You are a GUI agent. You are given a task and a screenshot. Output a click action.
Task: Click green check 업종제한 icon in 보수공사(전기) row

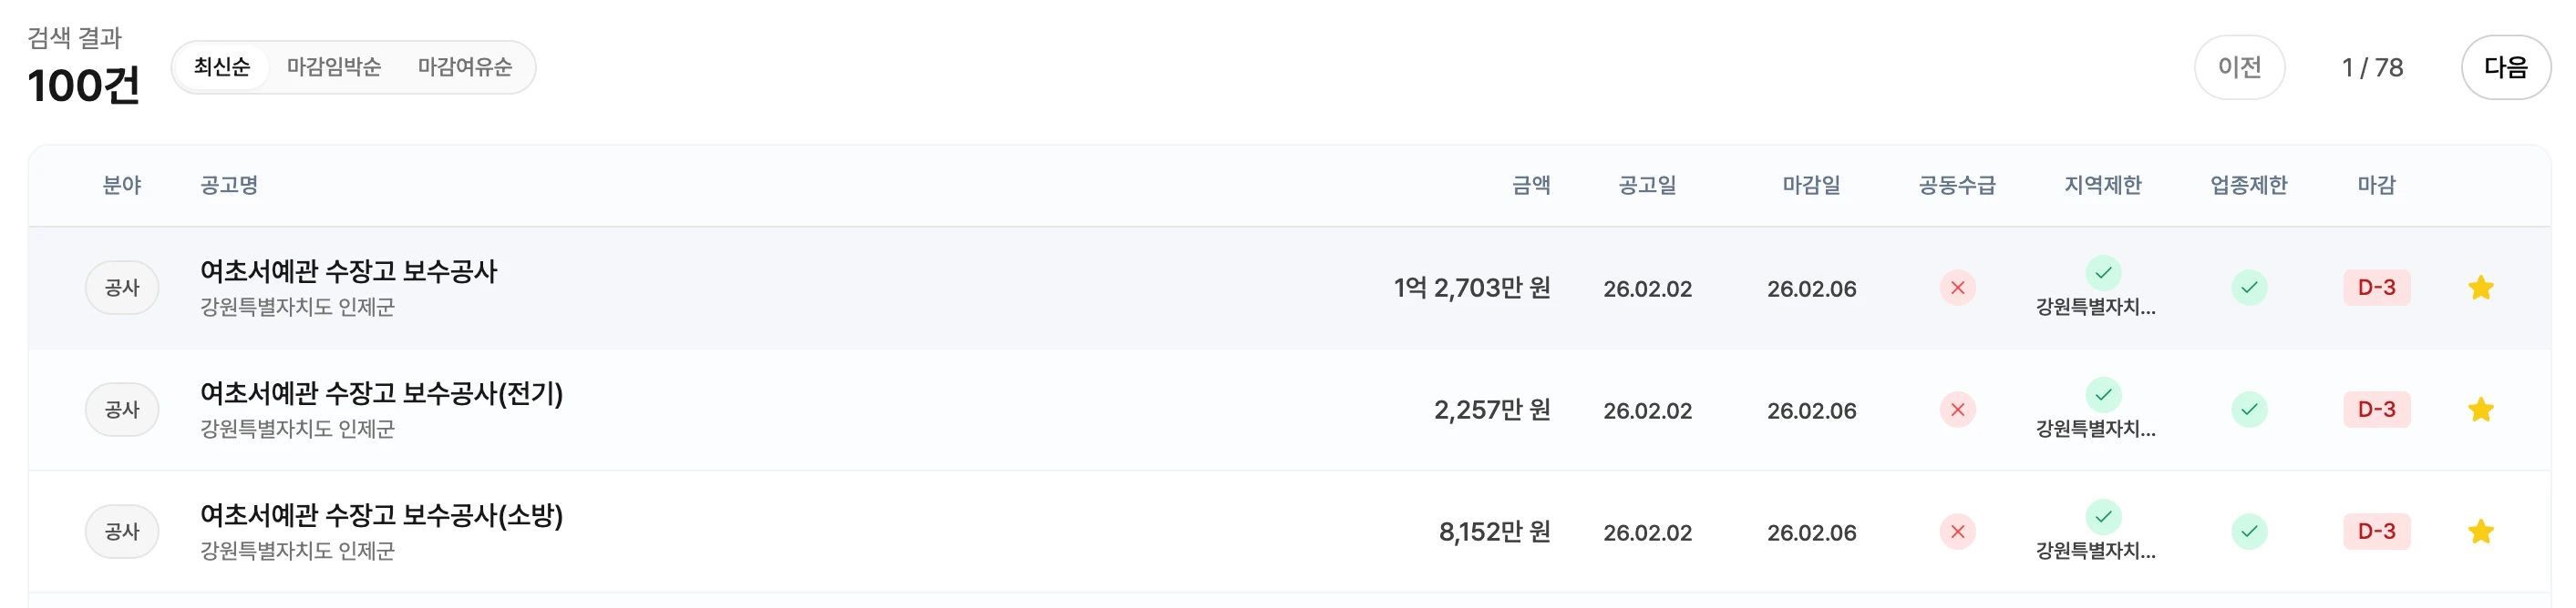tap(2249, 410)
